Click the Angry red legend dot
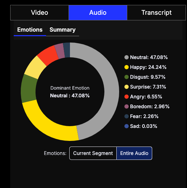The image size is (187, 188). 127,97
